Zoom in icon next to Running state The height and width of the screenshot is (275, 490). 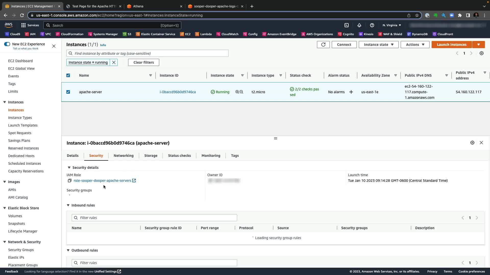pyautogui.click(x=237, y=92)
